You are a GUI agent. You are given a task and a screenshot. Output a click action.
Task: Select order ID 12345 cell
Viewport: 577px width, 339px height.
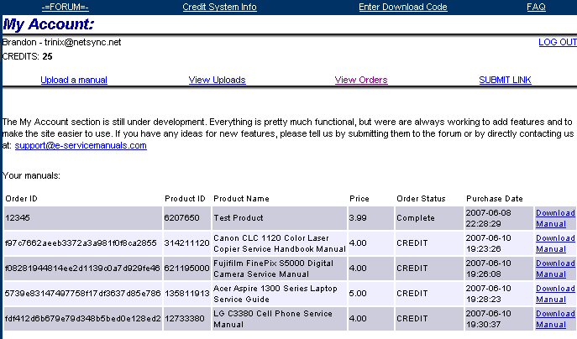point(18,218)
